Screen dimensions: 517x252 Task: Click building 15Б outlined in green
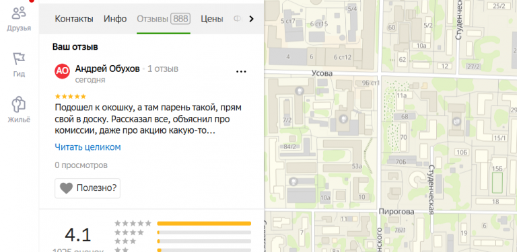497,182
